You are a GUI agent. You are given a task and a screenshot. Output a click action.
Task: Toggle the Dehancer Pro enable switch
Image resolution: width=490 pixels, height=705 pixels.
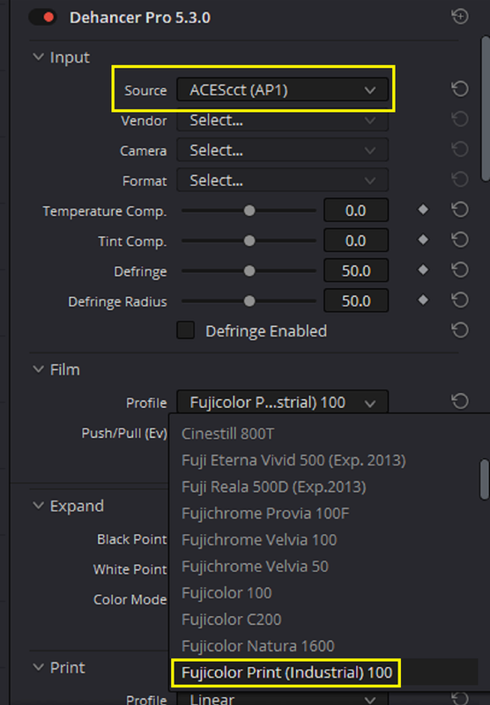pyautogui.click(x=42, y=18)
